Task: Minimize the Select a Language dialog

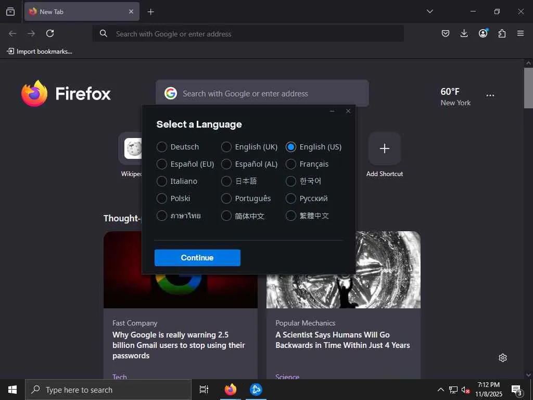Action: pos(332,111)
